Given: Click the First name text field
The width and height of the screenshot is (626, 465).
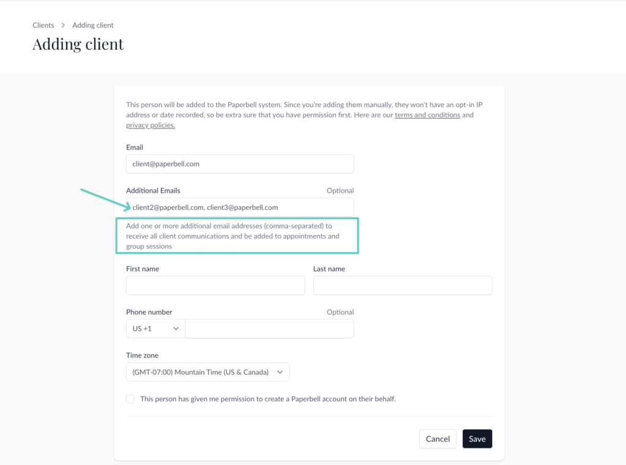Looking at the screenshot, I should click(x=215, y=285).
